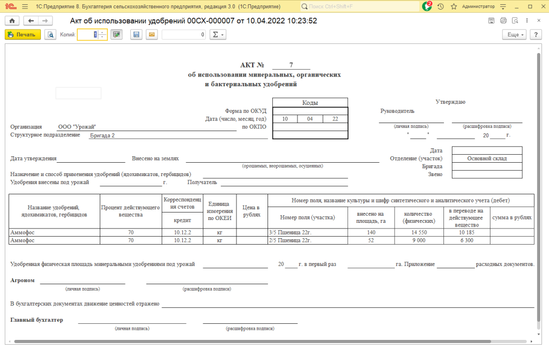Send the act by email envelope icon
549x349 pixels.
point(151,35)
